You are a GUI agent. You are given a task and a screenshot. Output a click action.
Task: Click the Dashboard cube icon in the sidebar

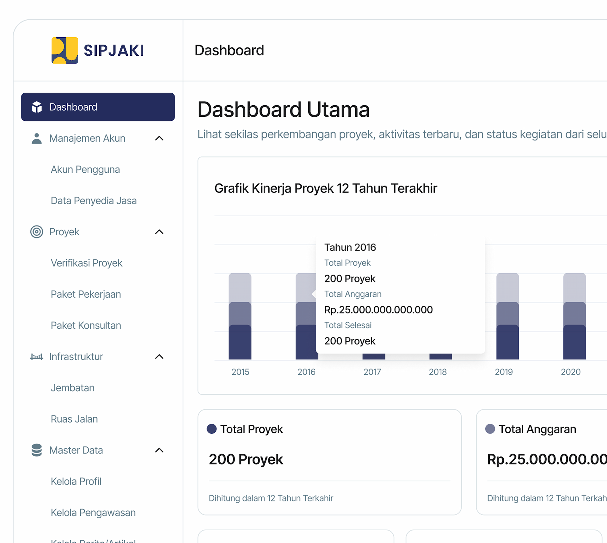click(37, 107)
